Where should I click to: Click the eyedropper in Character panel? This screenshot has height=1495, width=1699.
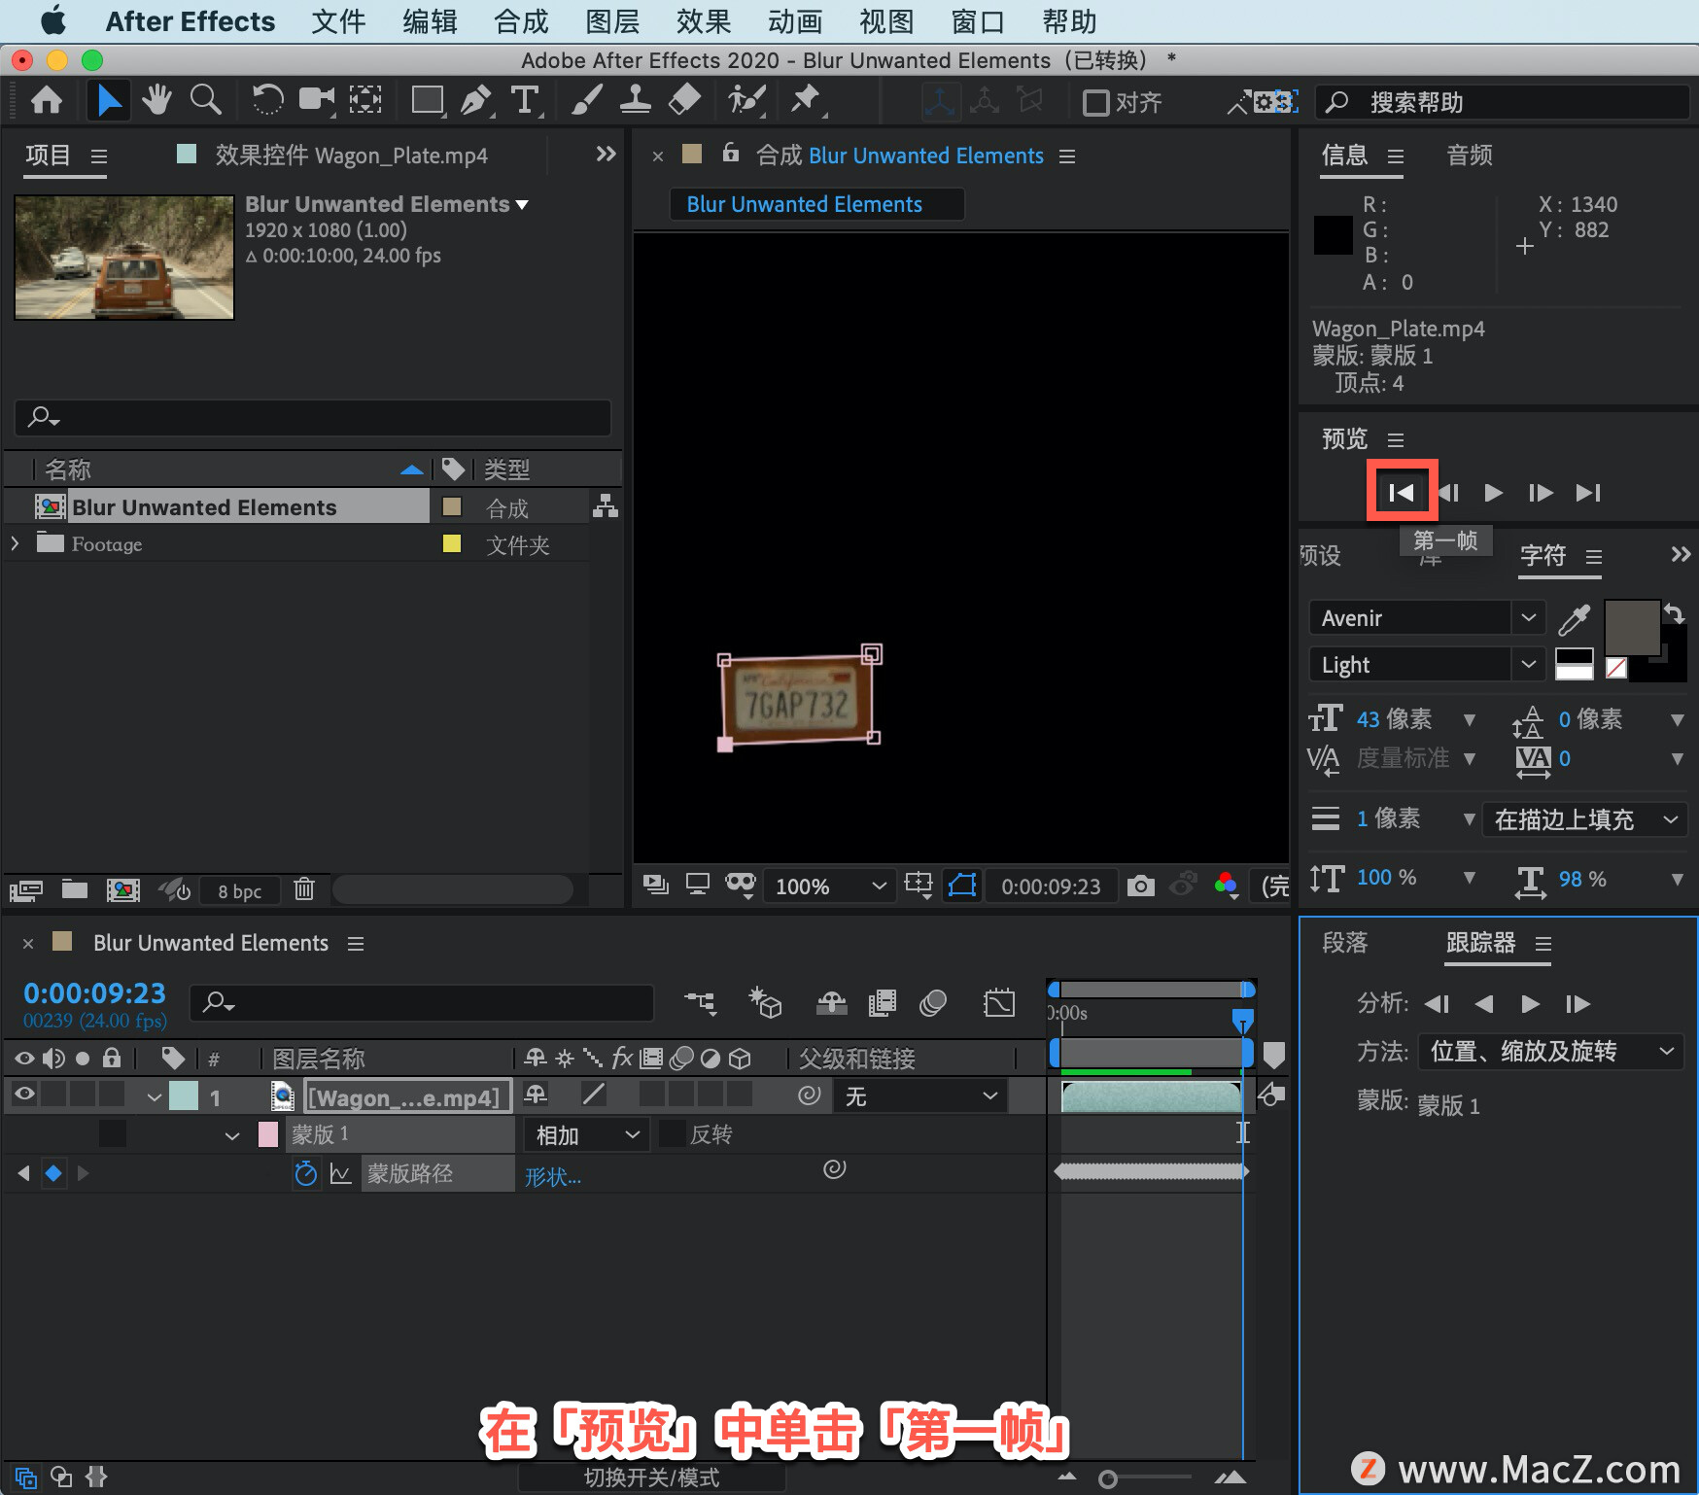(1574, 618)
